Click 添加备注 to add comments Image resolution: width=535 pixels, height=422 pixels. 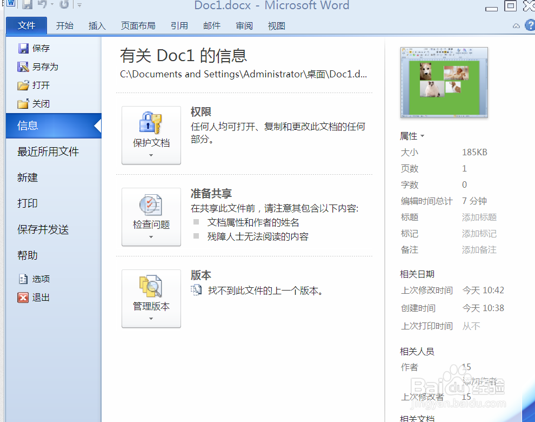point(479,250)
